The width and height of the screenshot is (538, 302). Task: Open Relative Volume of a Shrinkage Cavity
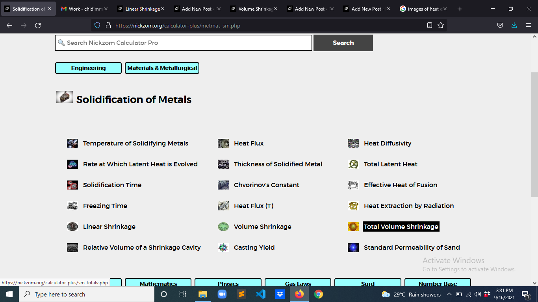(142, 247)
